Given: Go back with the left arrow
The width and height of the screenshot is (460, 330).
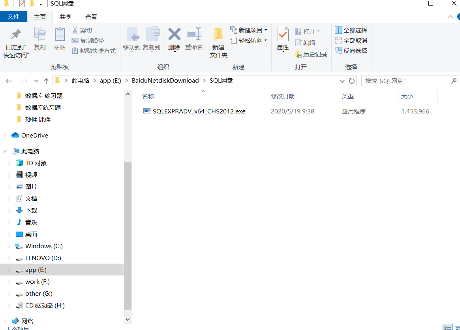Looking at the screenshot, I should [x=9, y=81].
